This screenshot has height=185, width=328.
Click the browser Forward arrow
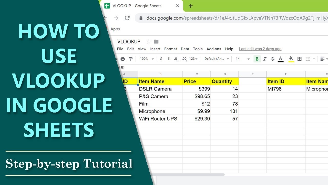click(x=116, y=18)
